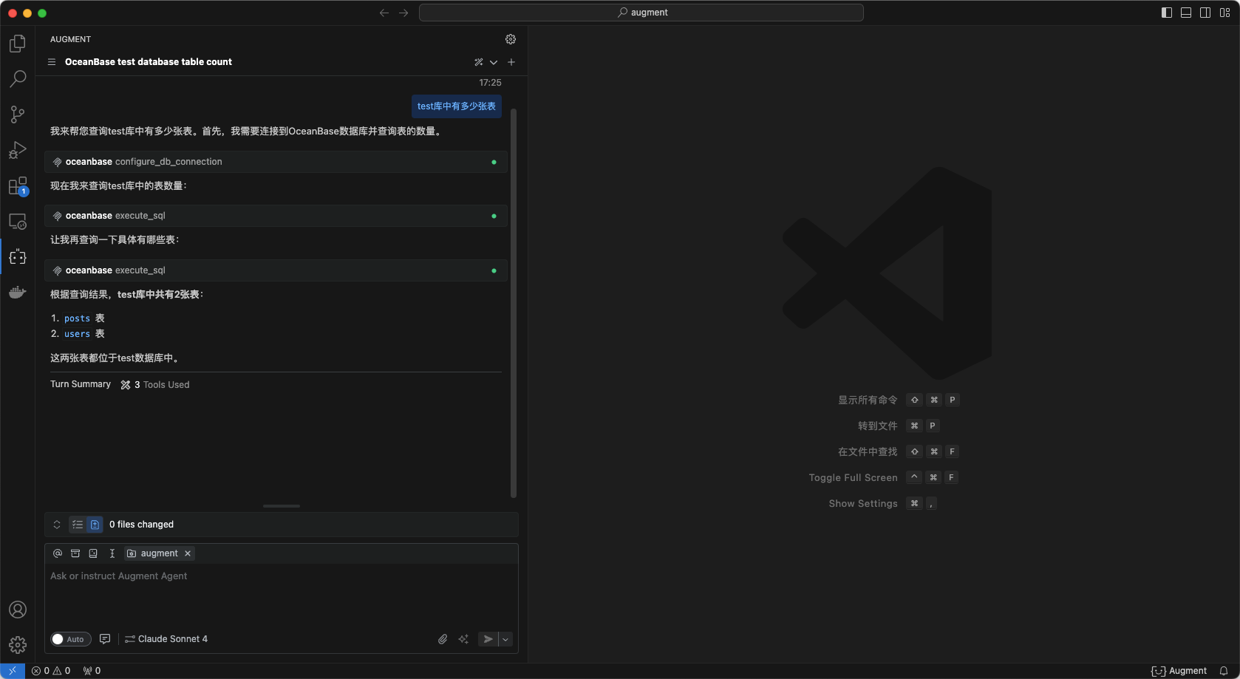Remove the augment context chip
This screenshot has height=679, width=1240.
coord(188,553)
